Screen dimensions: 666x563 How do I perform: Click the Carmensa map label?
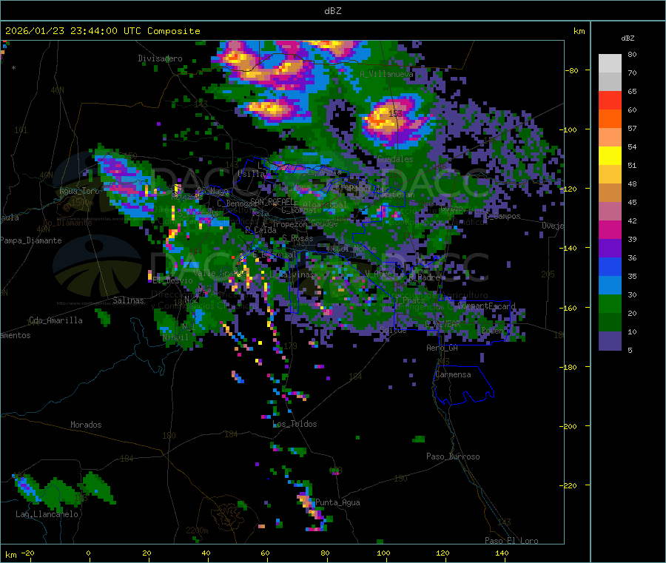(x=453, y=374)
